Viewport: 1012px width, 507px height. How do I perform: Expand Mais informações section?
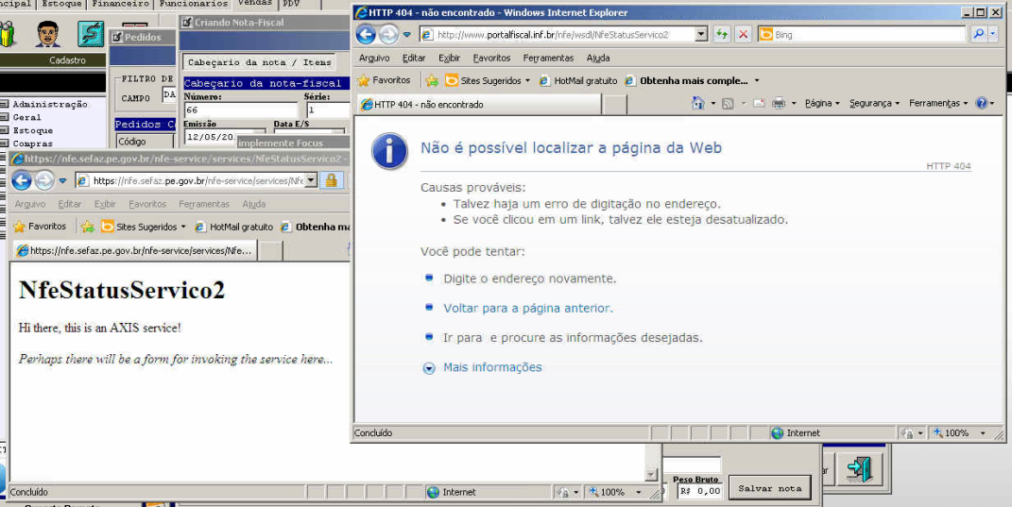point(429,368)
